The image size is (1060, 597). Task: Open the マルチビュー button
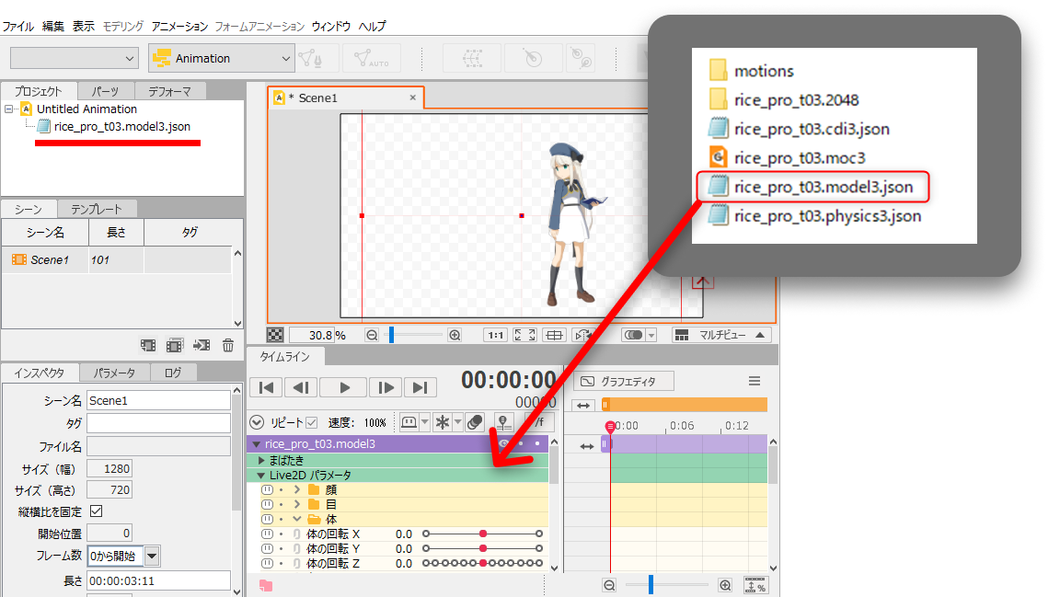pos(721,336)
